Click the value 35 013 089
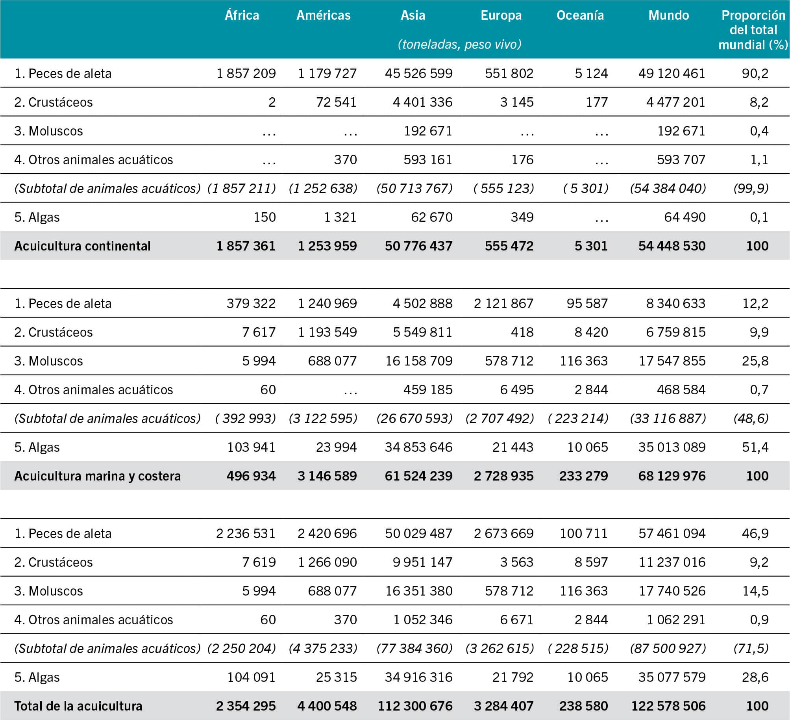790x720 pixels. [672, 447]
